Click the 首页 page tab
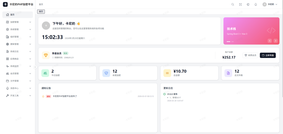Image resolution: width=283 pixels, height=134 pixels. 41,12
